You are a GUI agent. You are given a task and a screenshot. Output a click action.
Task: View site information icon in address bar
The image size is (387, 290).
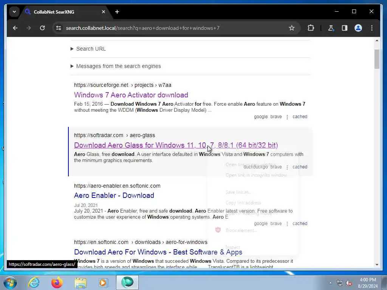tap(59, 28)
